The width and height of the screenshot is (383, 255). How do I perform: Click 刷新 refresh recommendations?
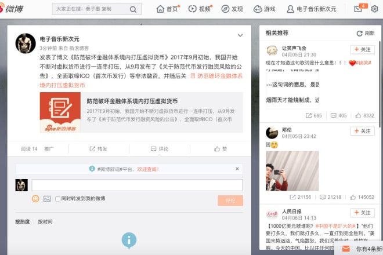366,34
